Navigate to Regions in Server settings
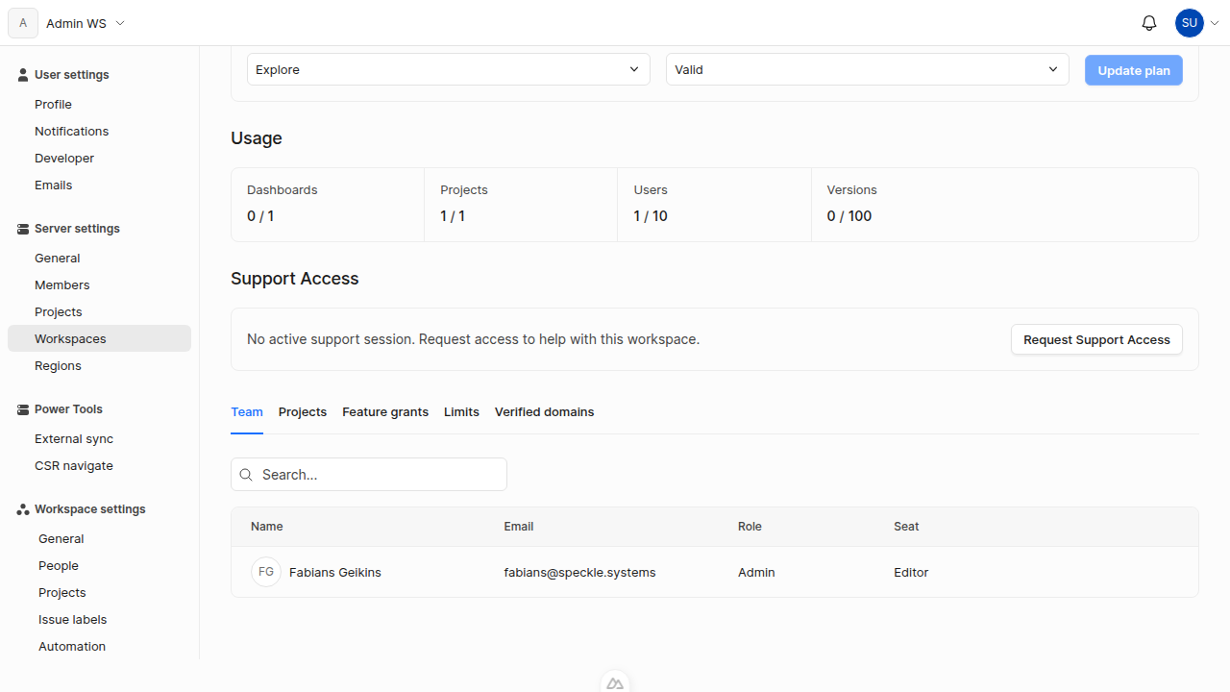Viewport: 1230px width, 692px height. click(58, 365)
